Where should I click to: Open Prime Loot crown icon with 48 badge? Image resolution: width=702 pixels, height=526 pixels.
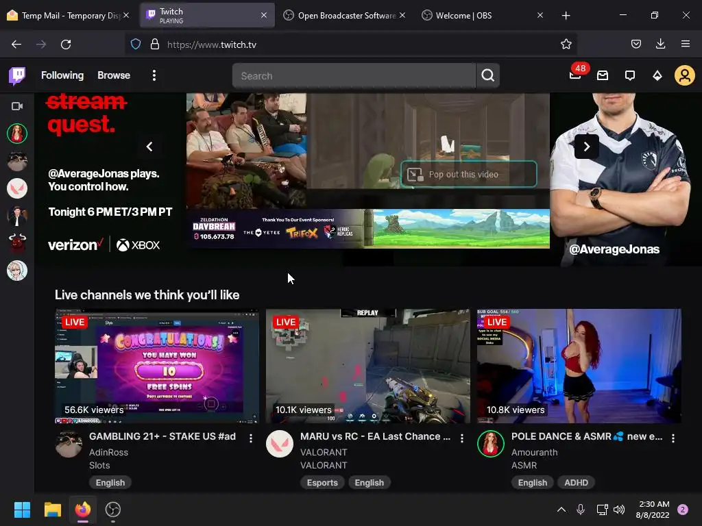[x=575, y=75]
